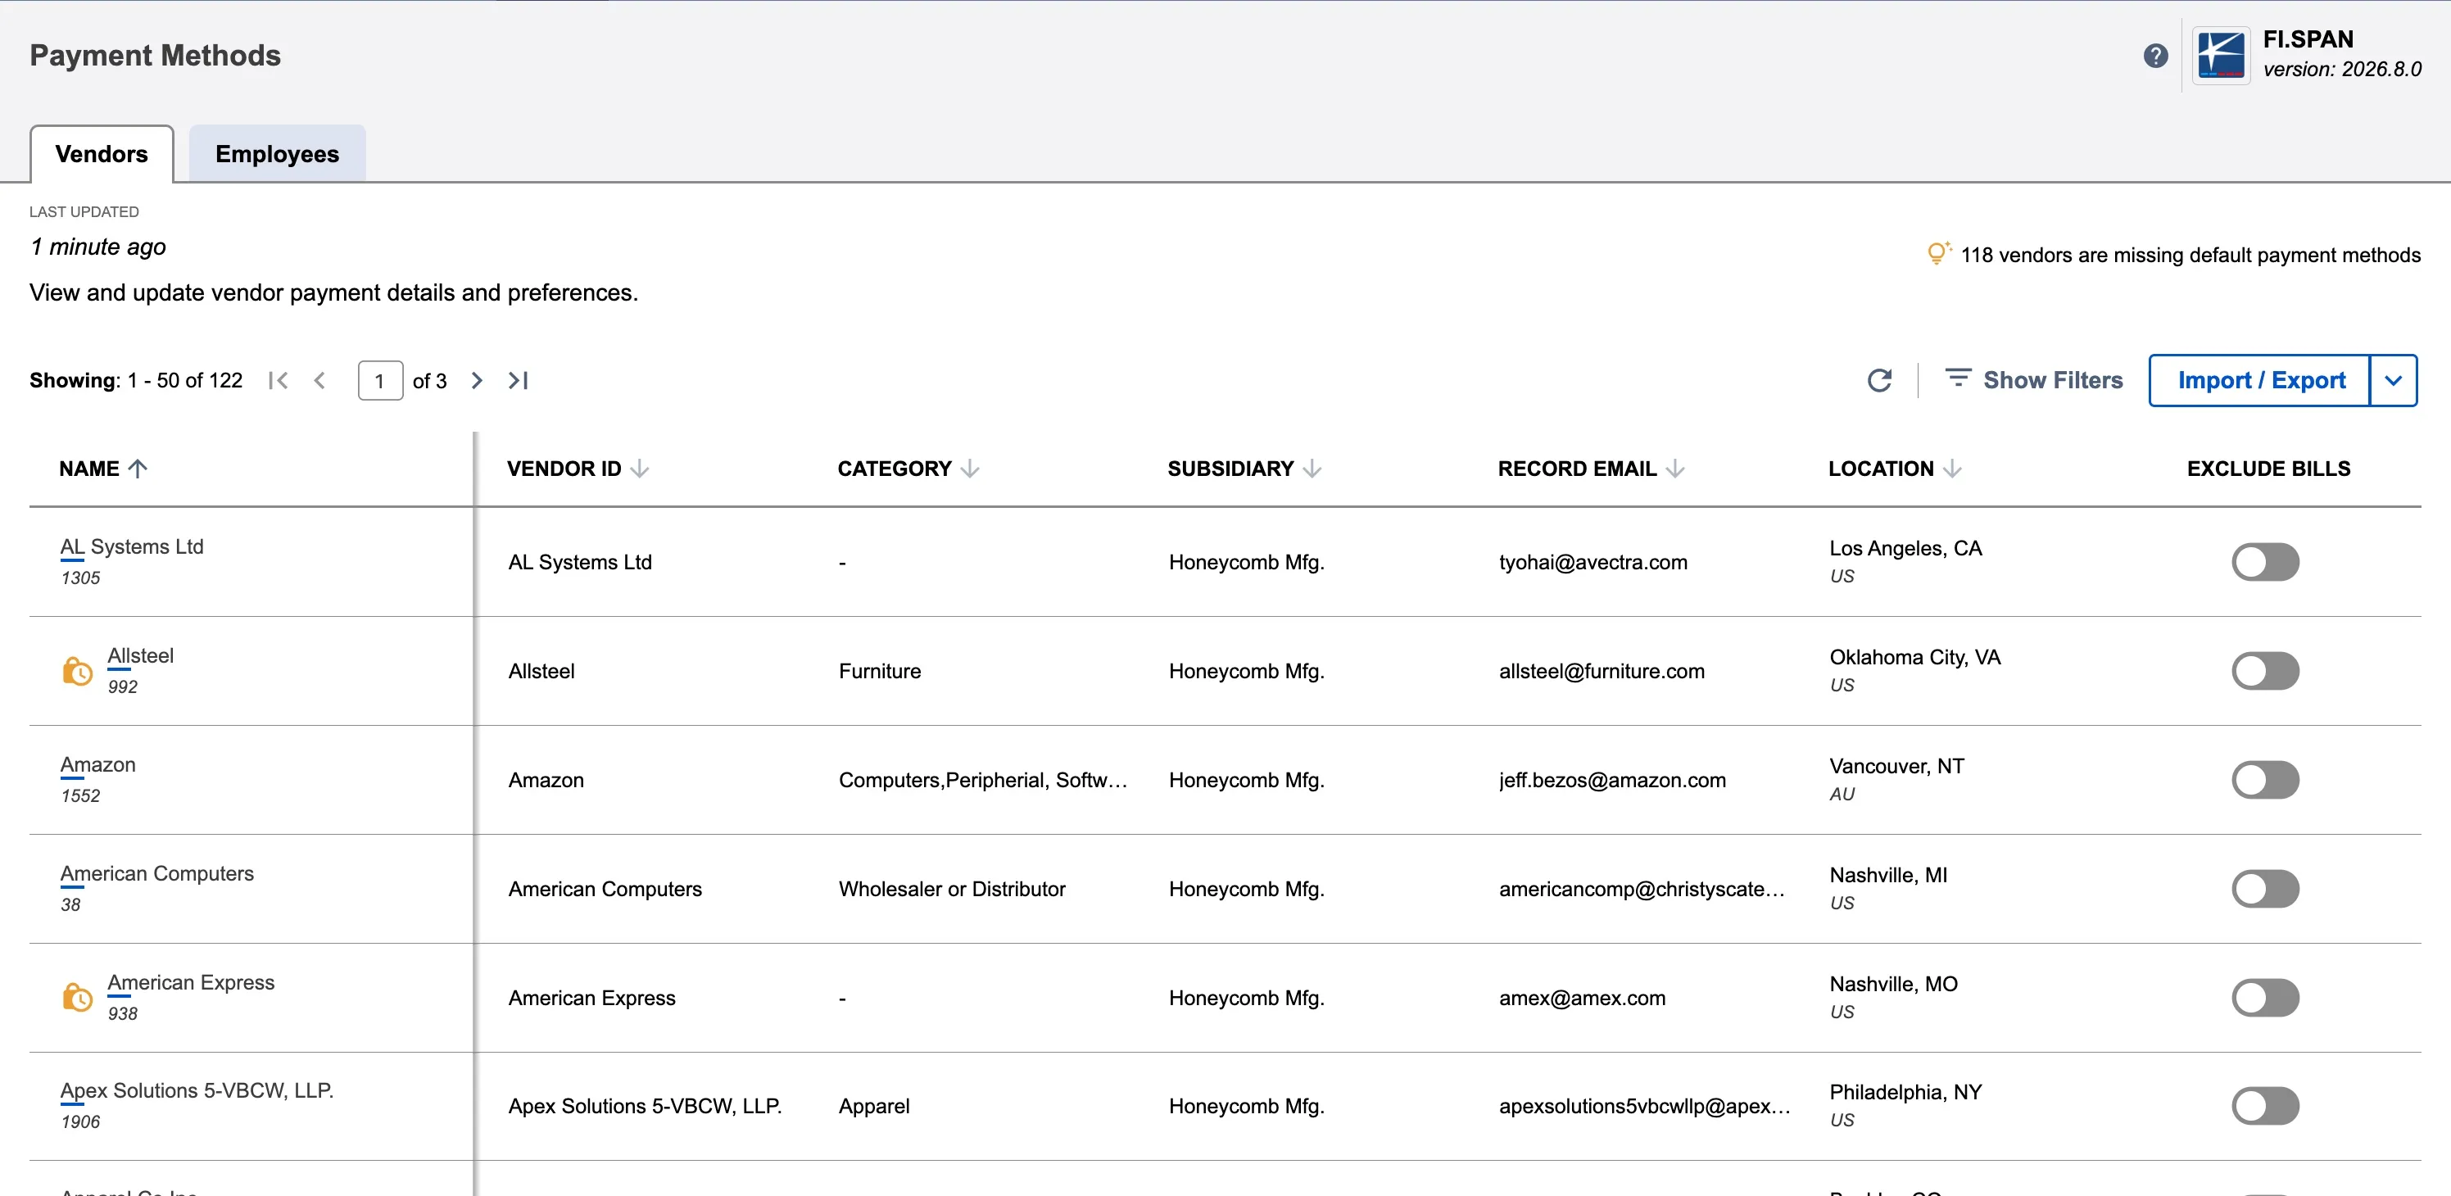Viewport: 2451px width, 1196px height.
Task: Toggle Exclude Bills for Amazon
Action: pos(2264,779)
